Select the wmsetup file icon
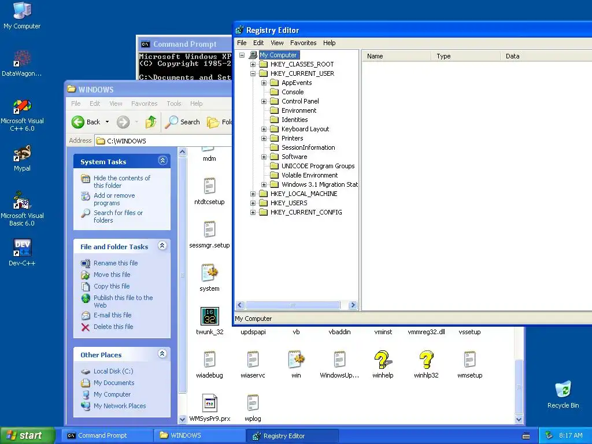 tap(469, 360)
